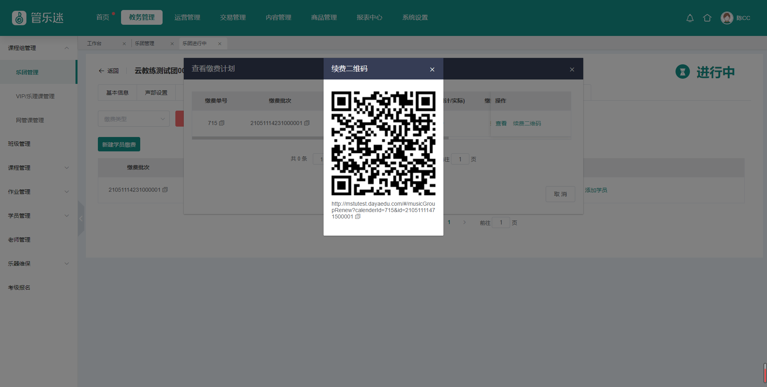The width and height of the screenshot is (767, 387).
Task: Click the home icon in header
Action: coord(707,18)
